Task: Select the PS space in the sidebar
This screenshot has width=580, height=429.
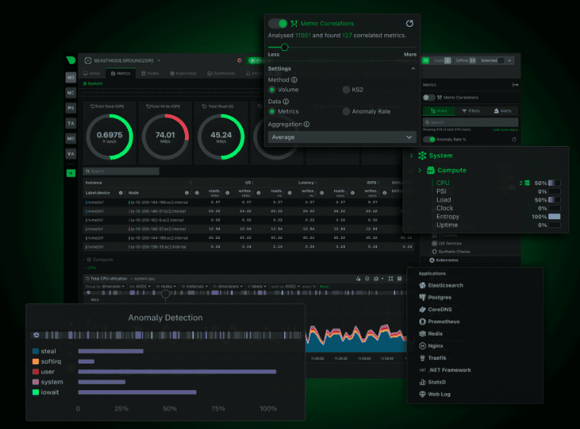Action: click(71, 108)
